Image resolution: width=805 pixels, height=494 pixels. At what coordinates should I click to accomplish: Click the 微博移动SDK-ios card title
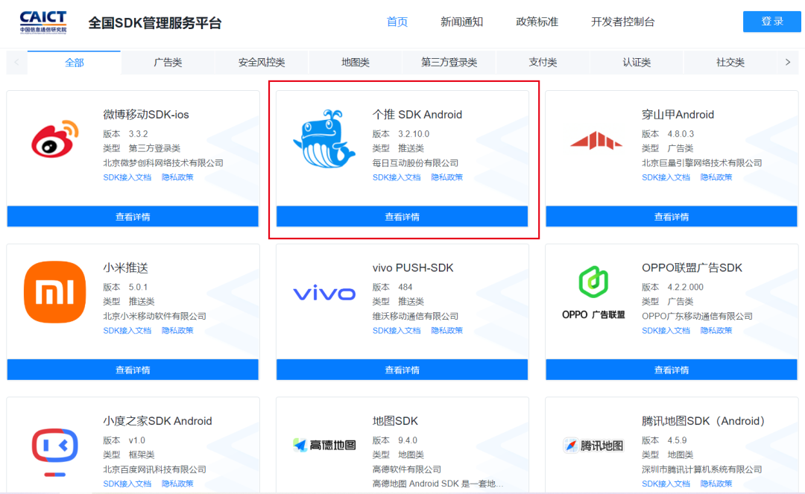coord(146,115)
